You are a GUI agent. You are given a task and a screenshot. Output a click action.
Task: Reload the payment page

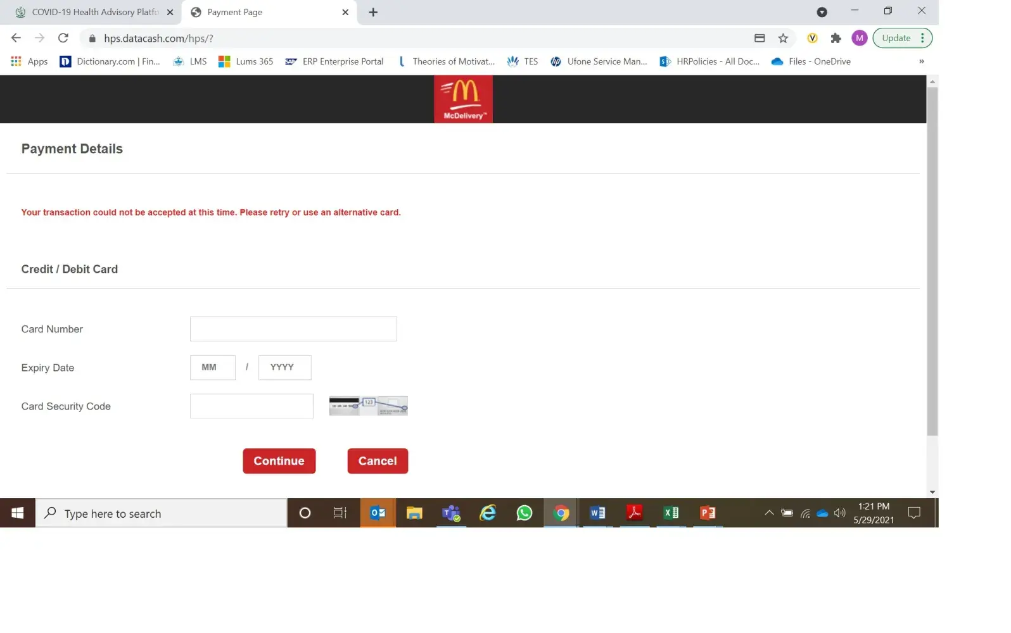[63, 38]
